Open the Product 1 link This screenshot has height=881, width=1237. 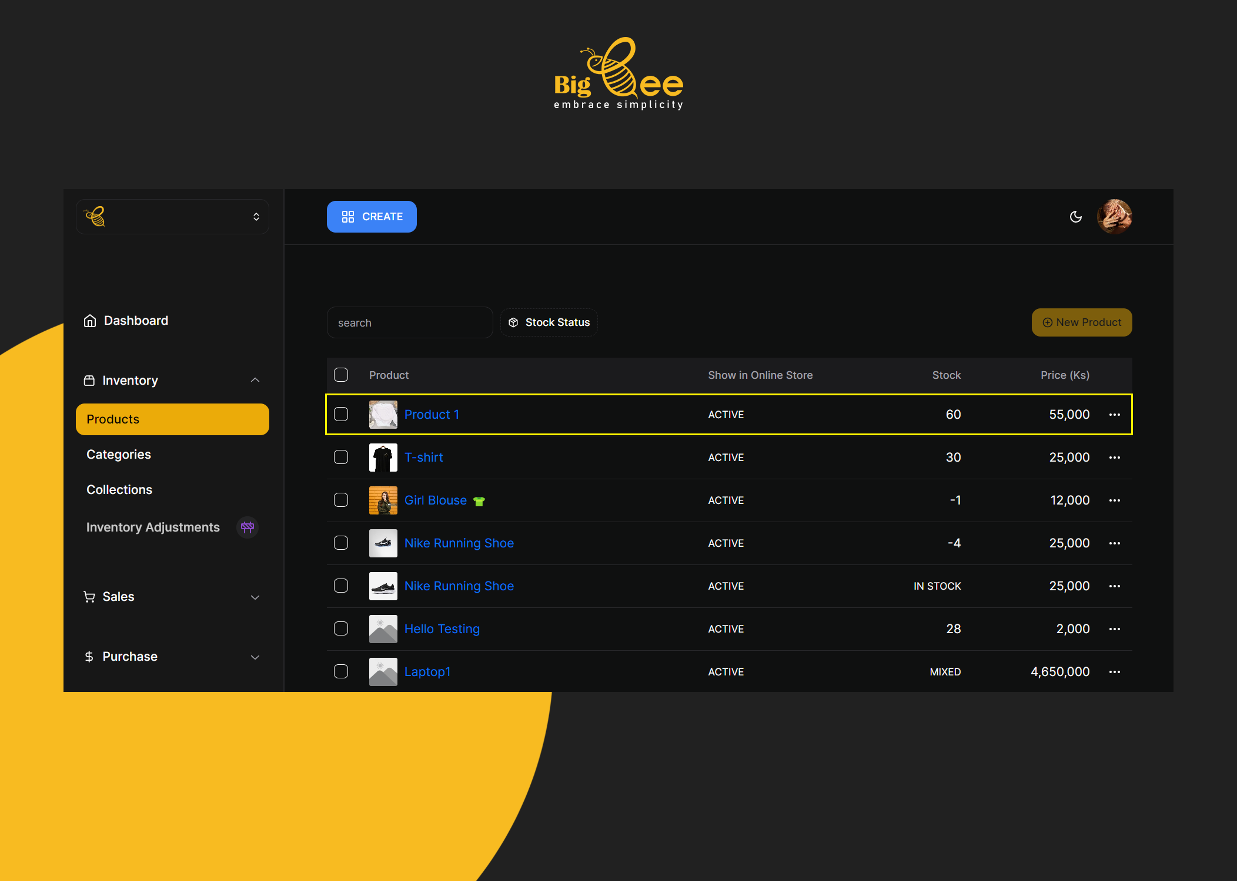coord(432,415)
